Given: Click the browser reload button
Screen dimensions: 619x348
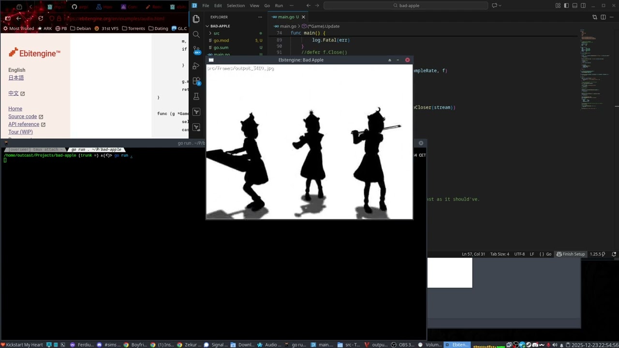Looking at the screenshot, I should coord(41,18).
